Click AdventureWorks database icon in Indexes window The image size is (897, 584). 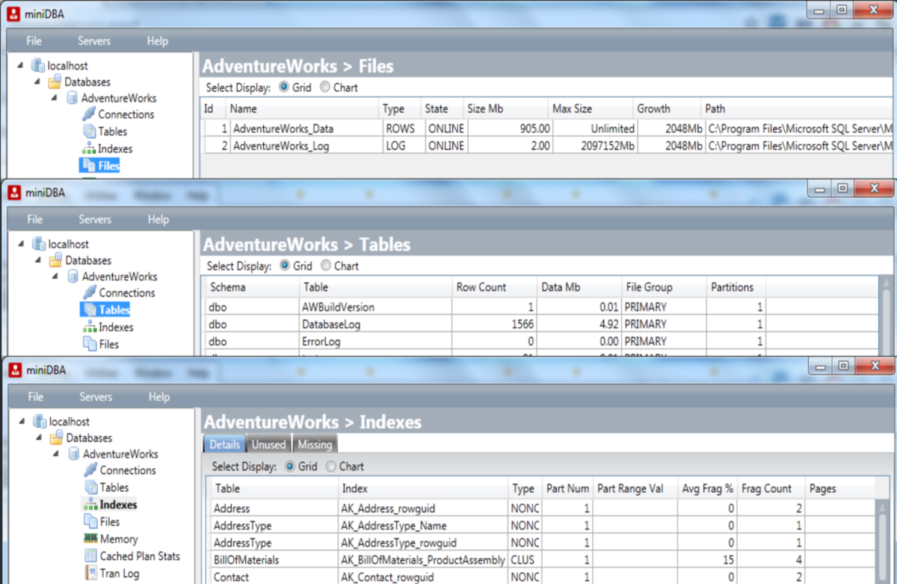[73, 454]
